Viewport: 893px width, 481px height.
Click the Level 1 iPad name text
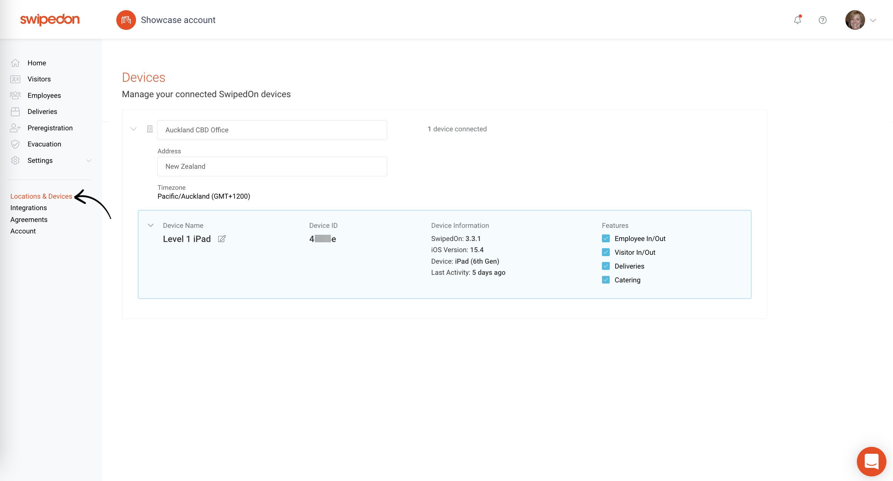pos(187,239)
